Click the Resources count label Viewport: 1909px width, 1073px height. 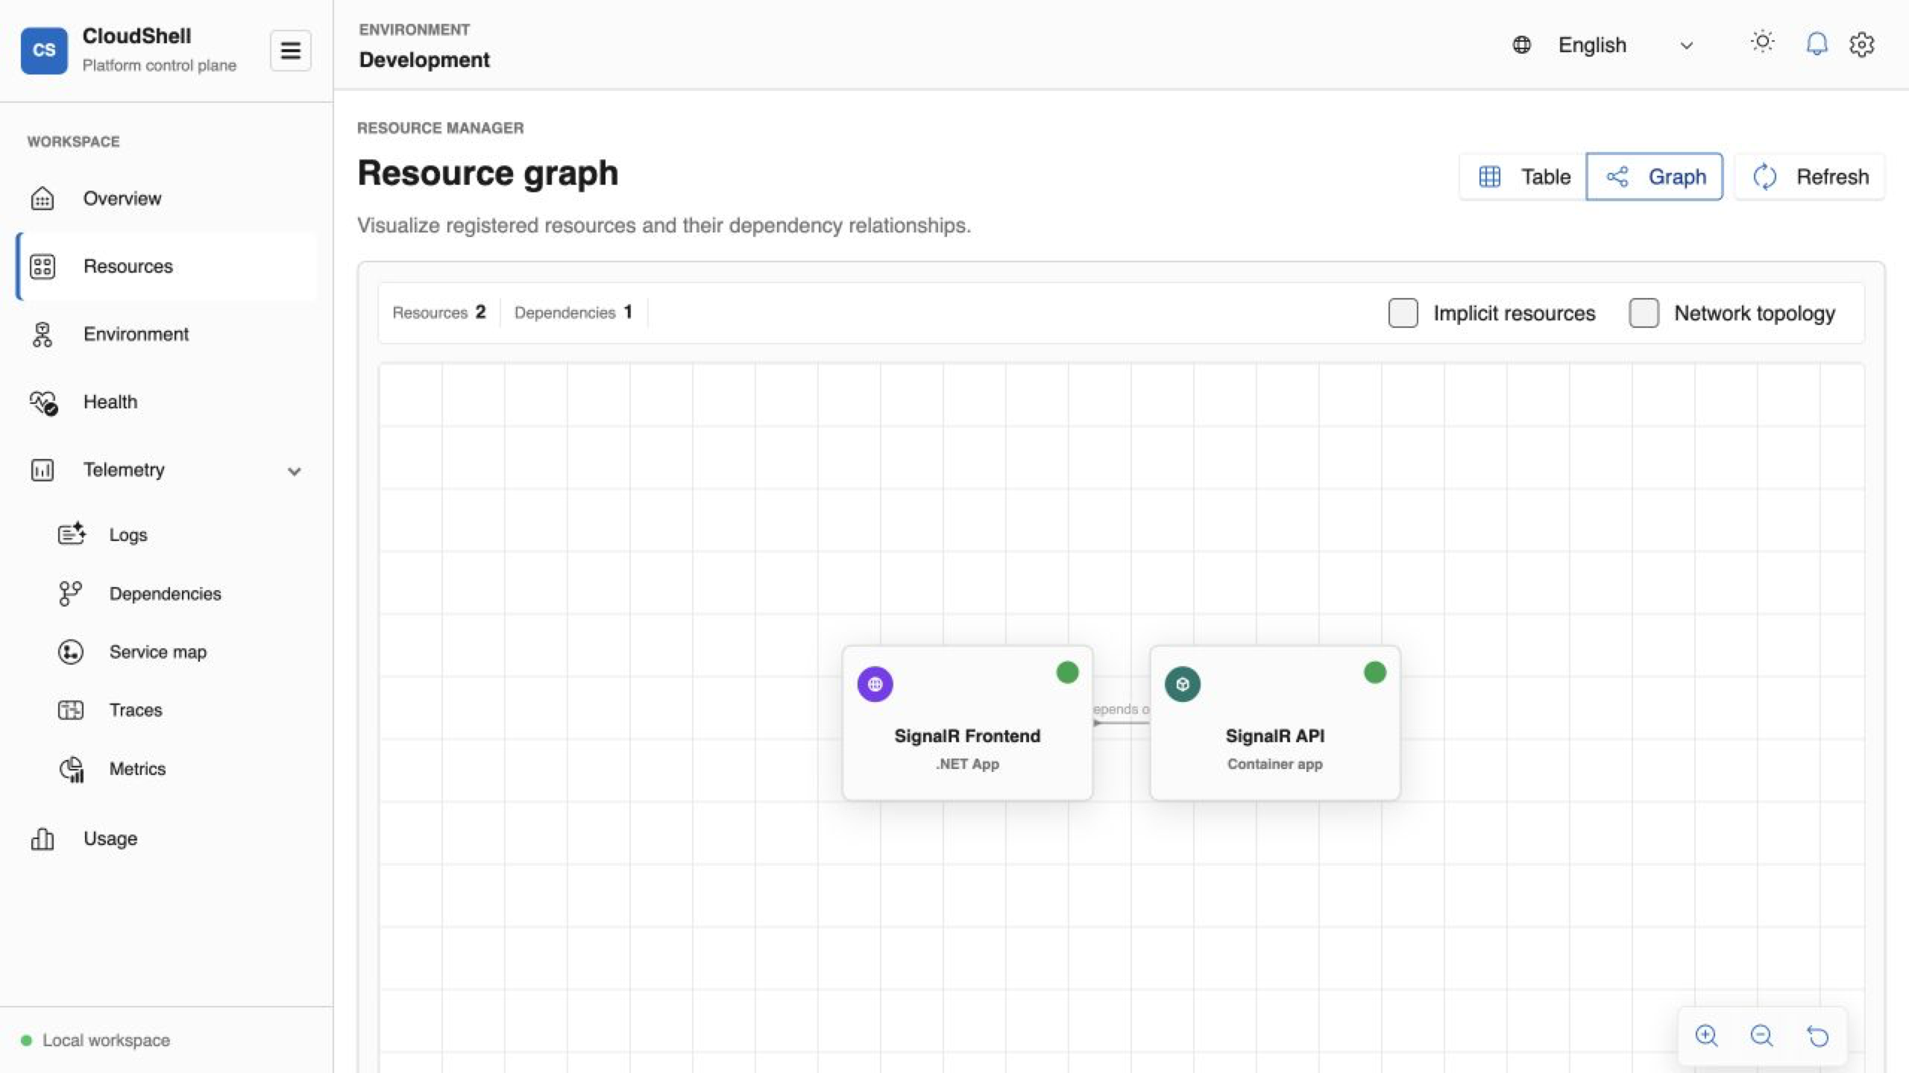coord(438,312)
